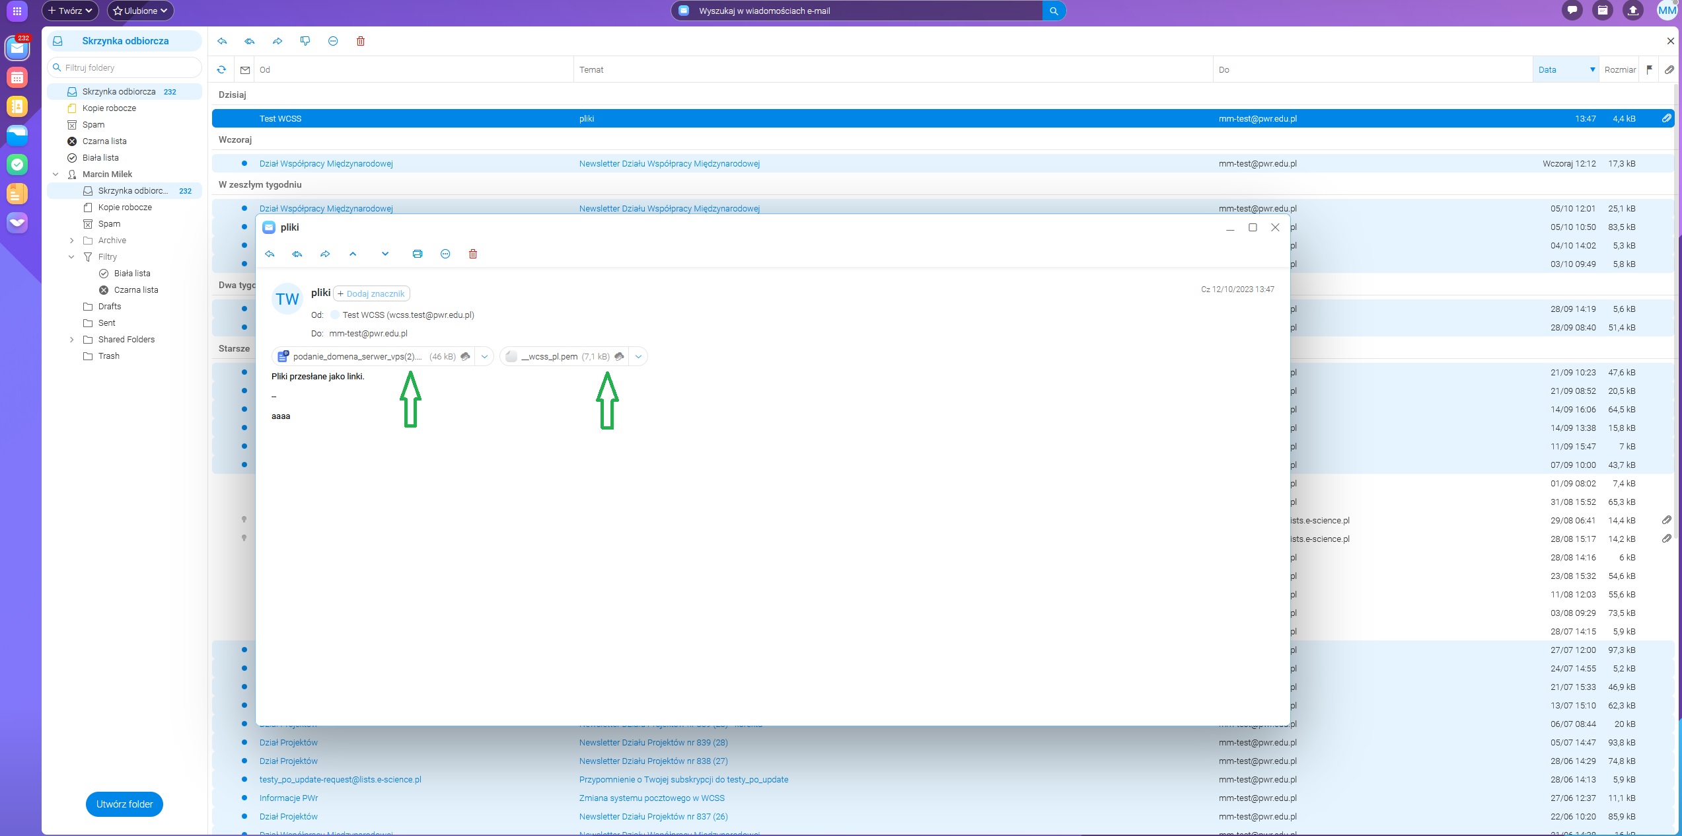Expand options for __wcss_pl.pem attachment
The image size is (1682, 836).
[638, 356]
